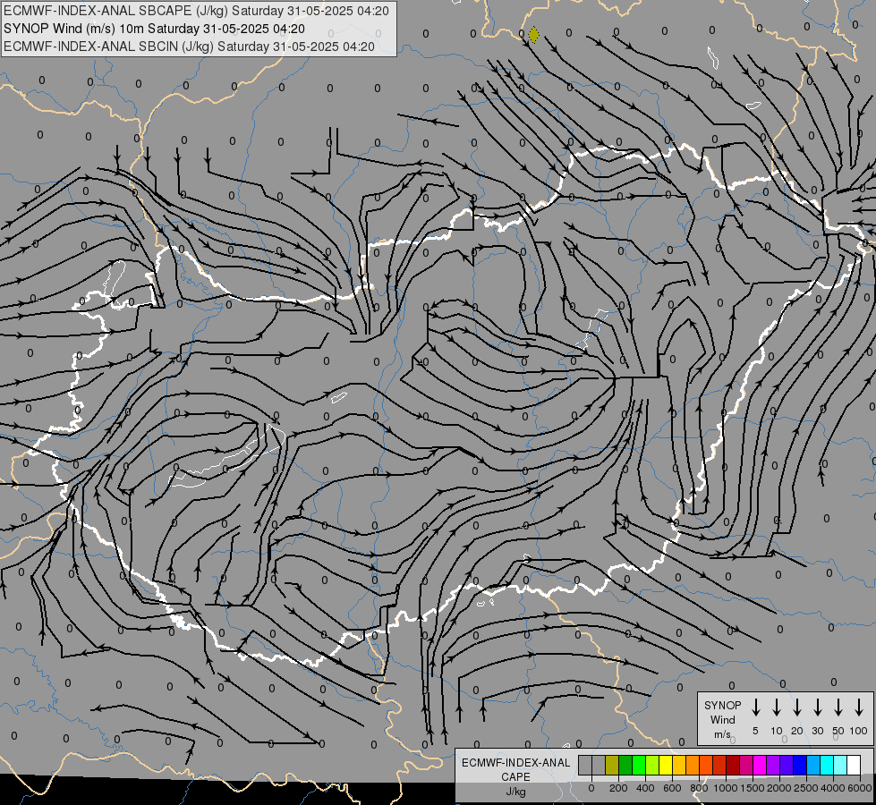The image size is (876, 805).
Task: Pick the lime yellow-green CAPE swatch
Action: click(652, 765)
